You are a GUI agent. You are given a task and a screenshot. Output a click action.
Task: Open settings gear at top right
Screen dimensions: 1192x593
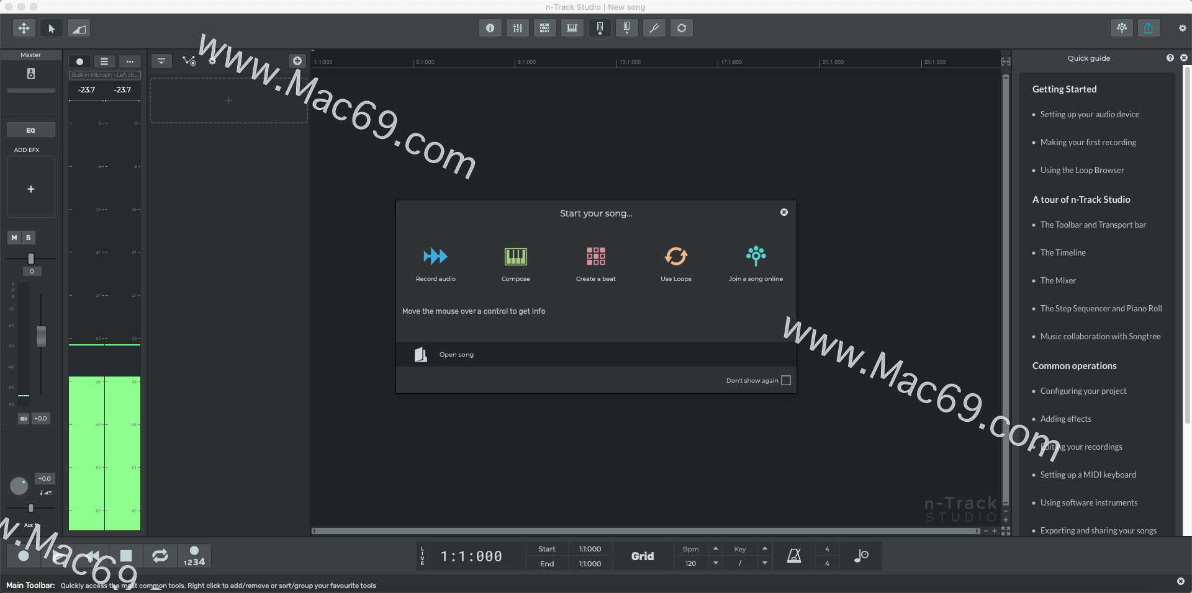pos(1182,28)
